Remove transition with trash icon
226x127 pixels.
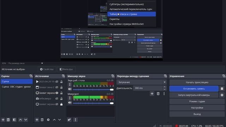pos(158,93)
